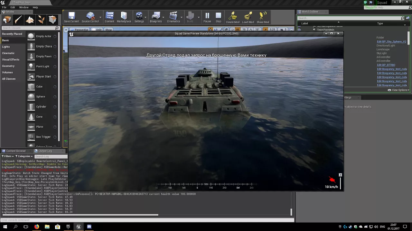This screenshot has height=231, width=412.
Task: Open the output log Categories dropdown
Action: [x=24, y=156]
